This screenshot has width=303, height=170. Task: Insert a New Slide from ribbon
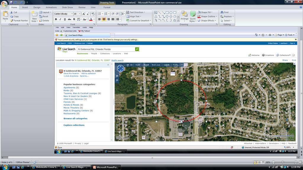coord(34,16)
